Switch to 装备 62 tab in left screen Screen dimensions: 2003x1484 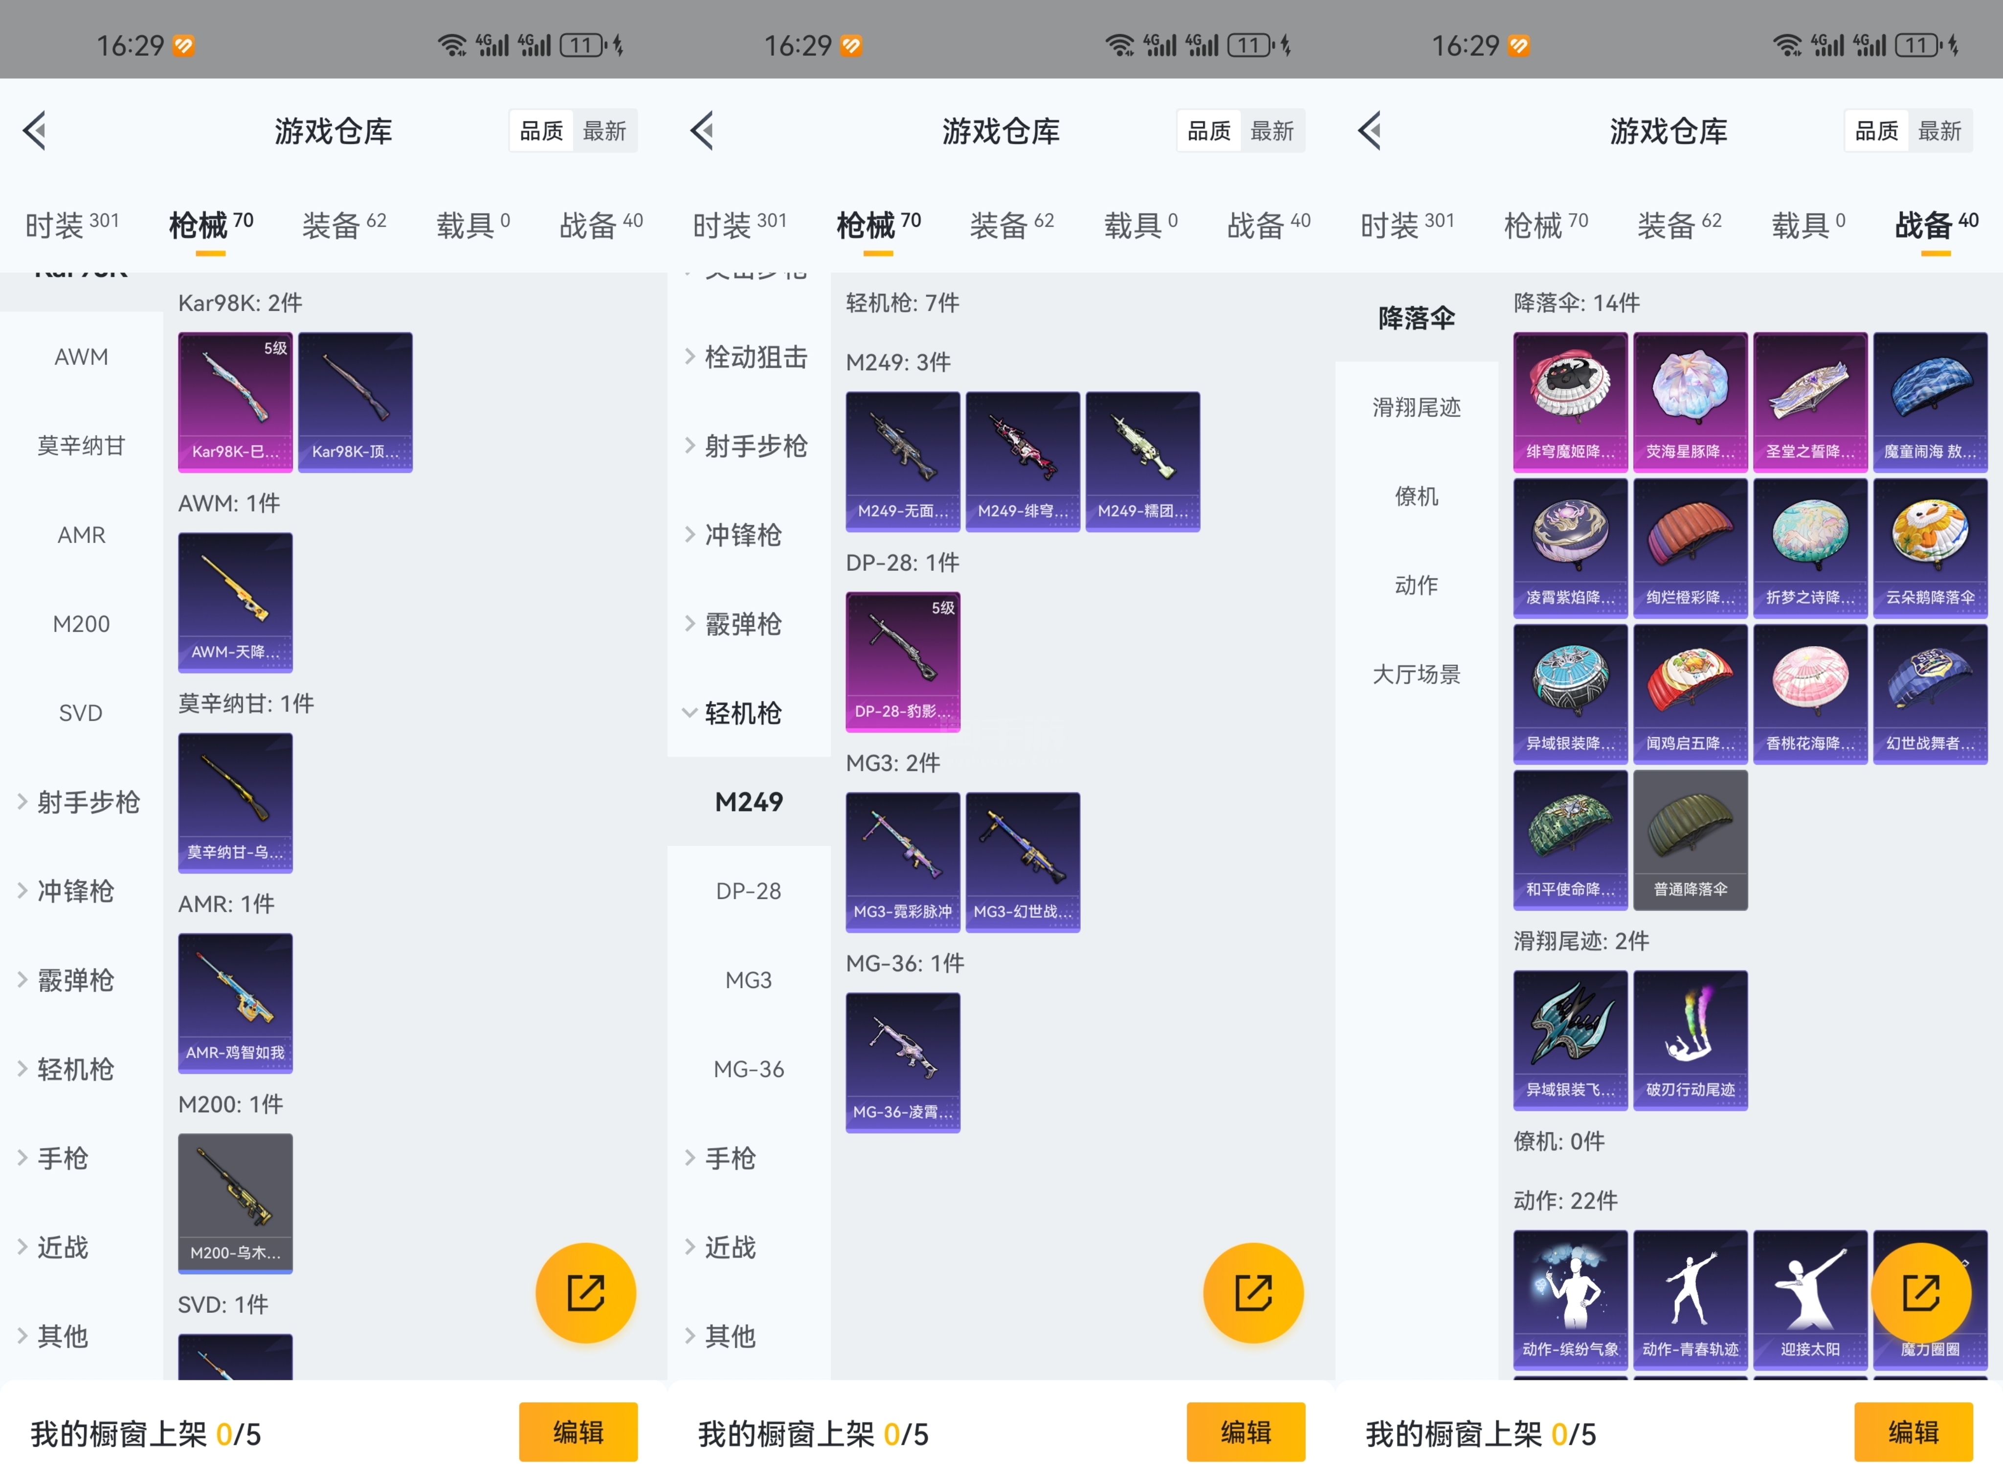point(344,225)
